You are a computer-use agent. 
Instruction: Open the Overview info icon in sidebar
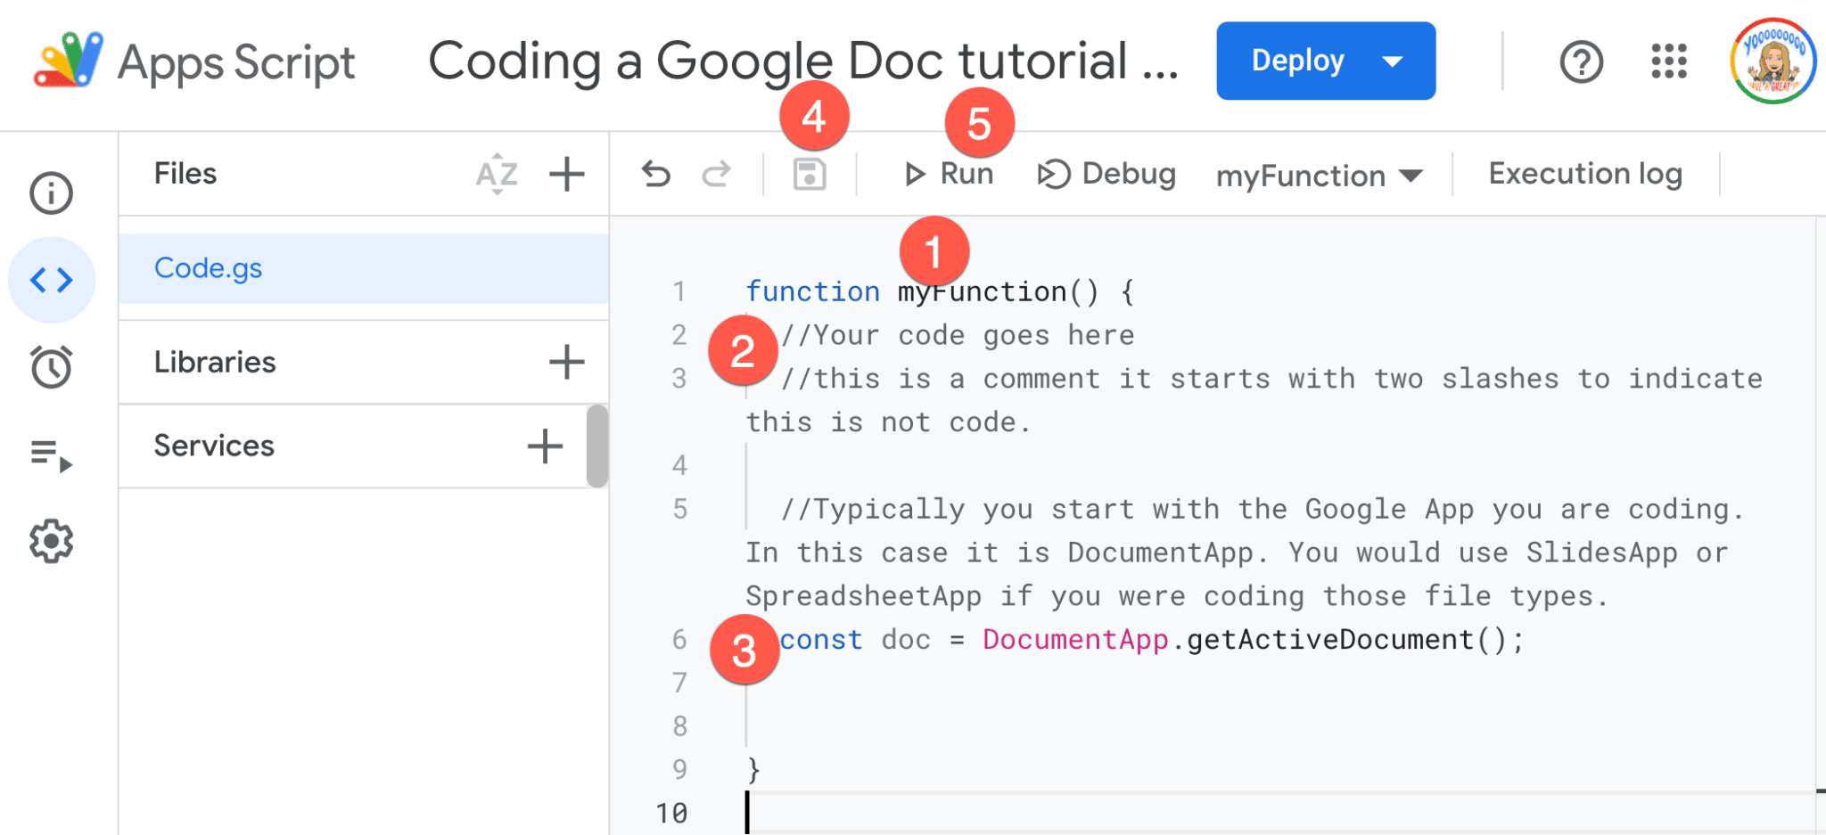pos(51,192)
